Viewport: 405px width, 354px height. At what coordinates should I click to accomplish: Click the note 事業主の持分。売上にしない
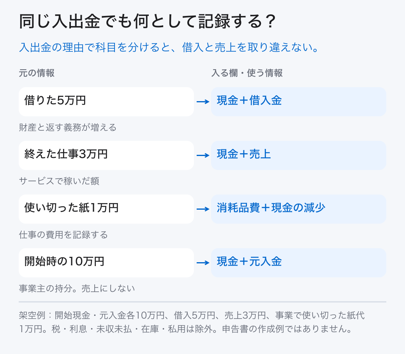(x=77, y=289)
